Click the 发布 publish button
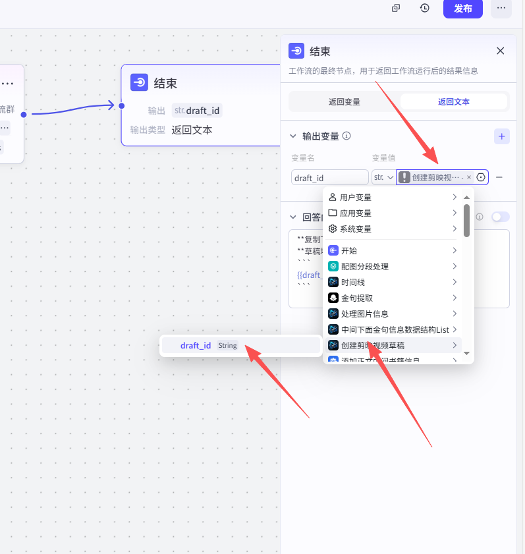525x554 pixels. click(462, 8)
